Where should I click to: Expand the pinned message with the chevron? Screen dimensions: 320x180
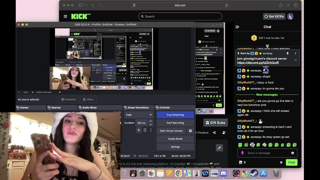[x=295, y=60]
